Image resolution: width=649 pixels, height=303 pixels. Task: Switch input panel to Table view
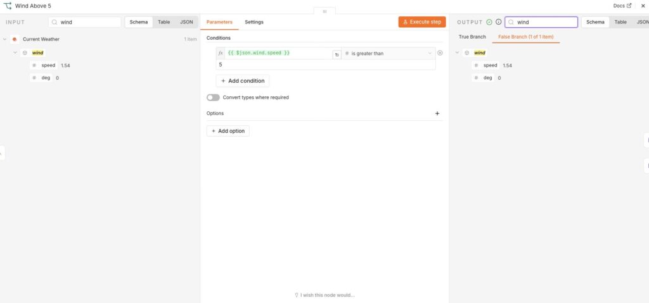click(164, 22)
